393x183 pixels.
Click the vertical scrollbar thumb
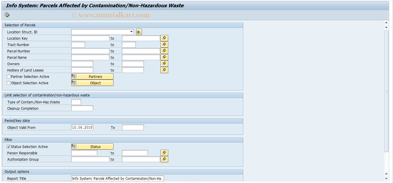pos(386,91)
